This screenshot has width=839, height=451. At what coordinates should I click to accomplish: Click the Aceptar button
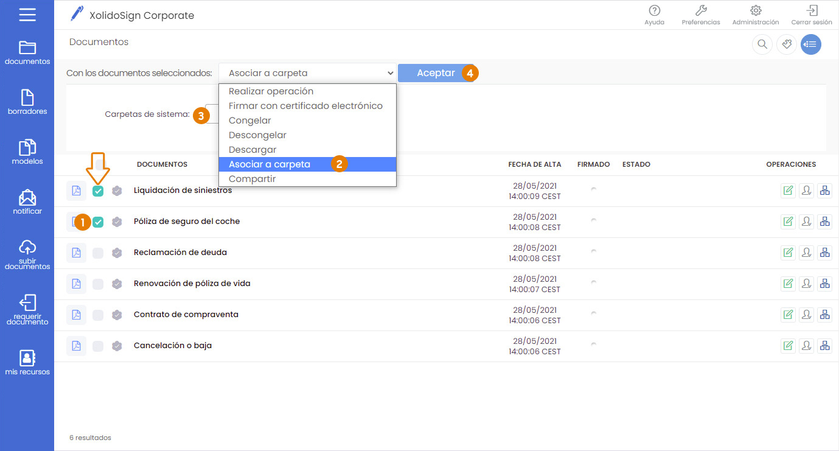click(x=436, y=73)
